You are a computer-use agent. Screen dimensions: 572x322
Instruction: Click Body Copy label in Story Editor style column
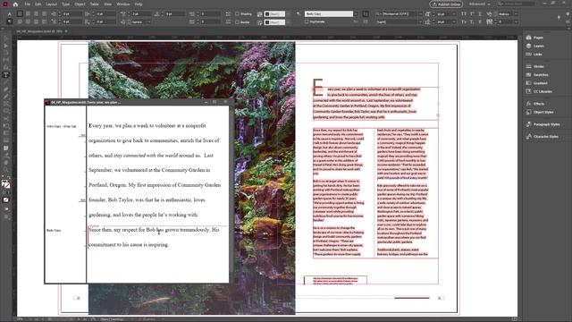(54, 231)
